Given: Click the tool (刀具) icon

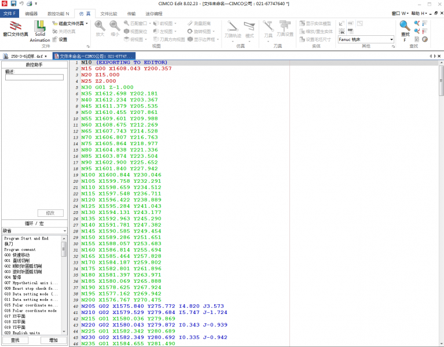Looking at the screenshot, I should tap(268, 29).
